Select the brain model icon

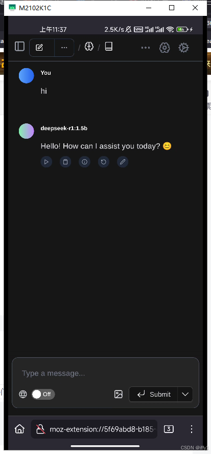click(x=89, y=47)
